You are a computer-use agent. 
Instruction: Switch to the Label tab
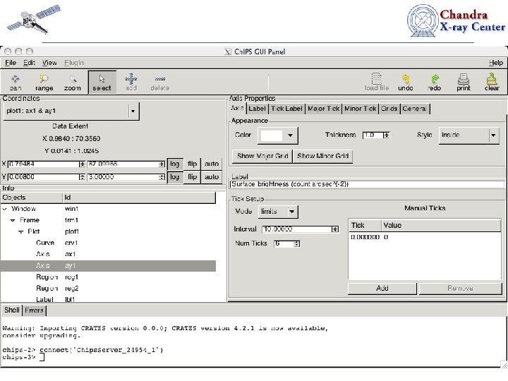pyautogui.click(x=257, y=109)
